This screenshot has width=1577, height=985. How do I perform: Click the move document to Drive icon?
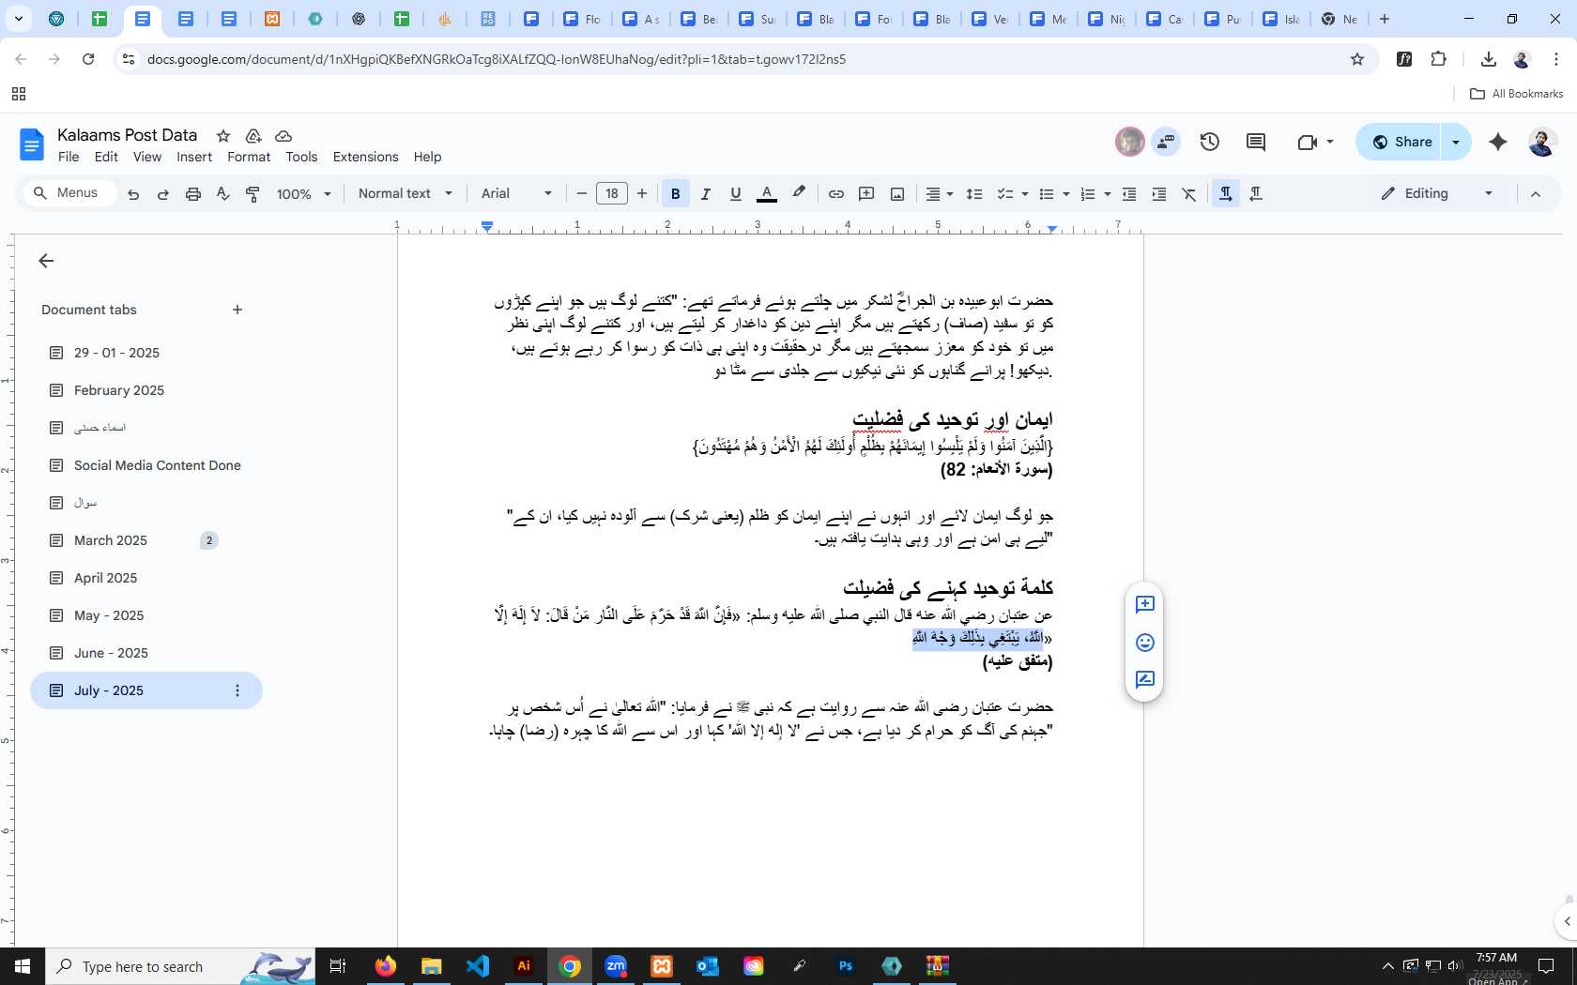[x=253, y=136]
